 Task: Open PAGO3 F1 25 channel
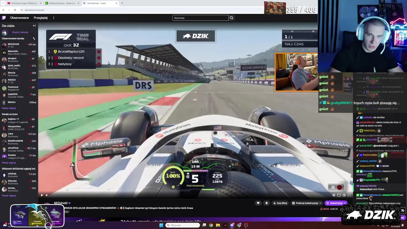pos(19,81)
